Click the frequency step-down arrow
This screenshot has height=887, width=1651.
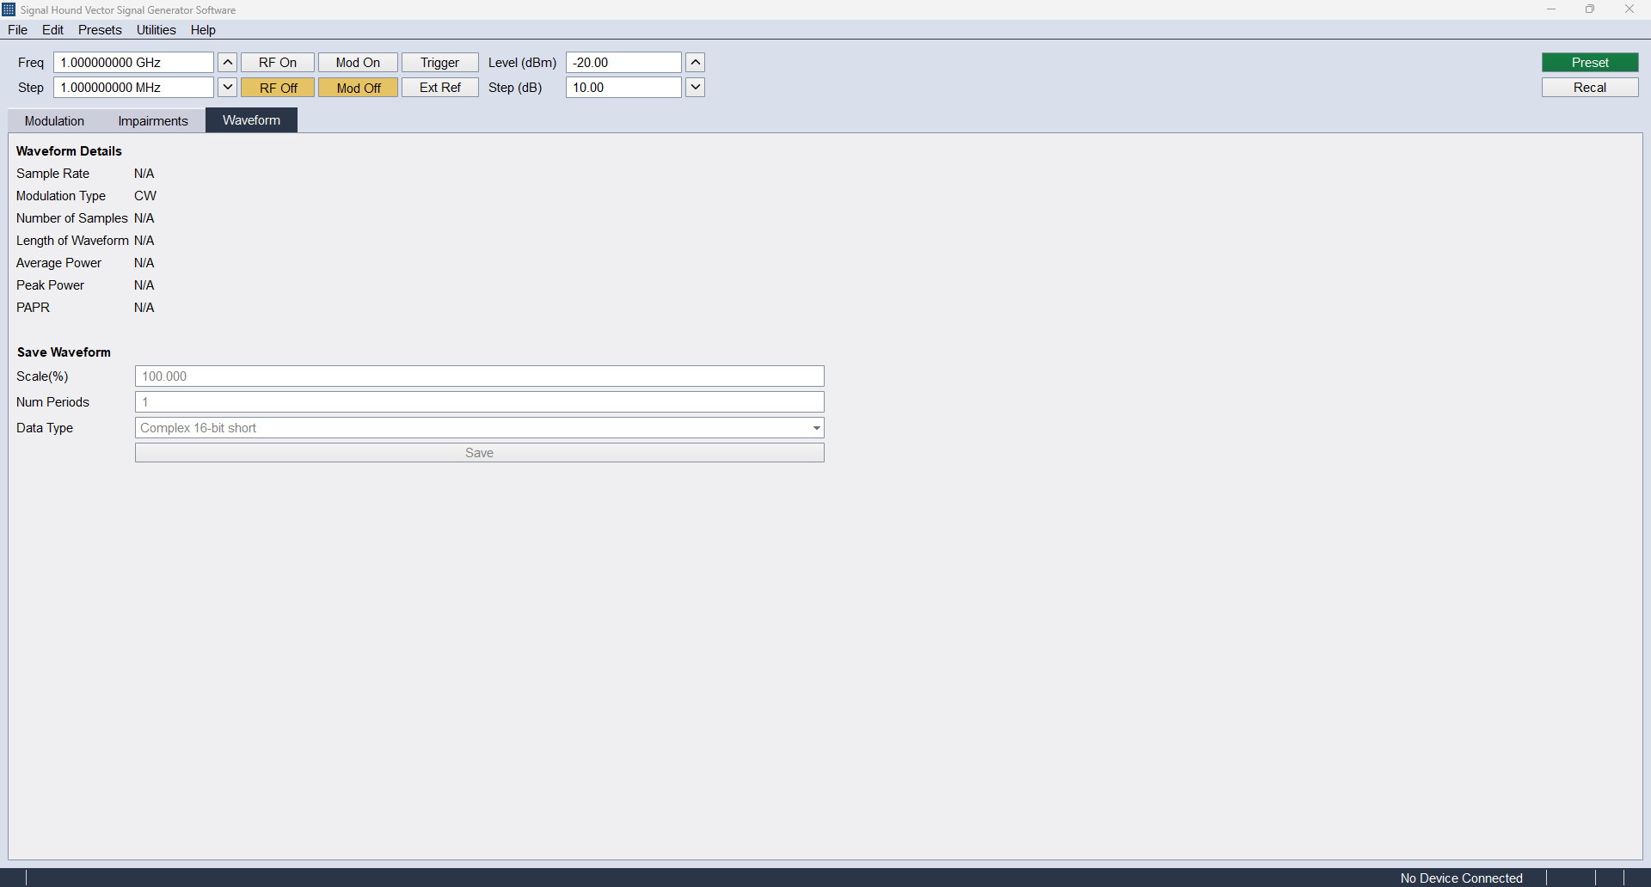[227, 88]
